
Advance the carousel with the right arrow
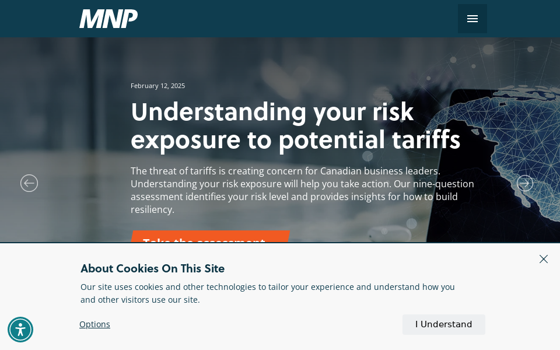point(525,183)
